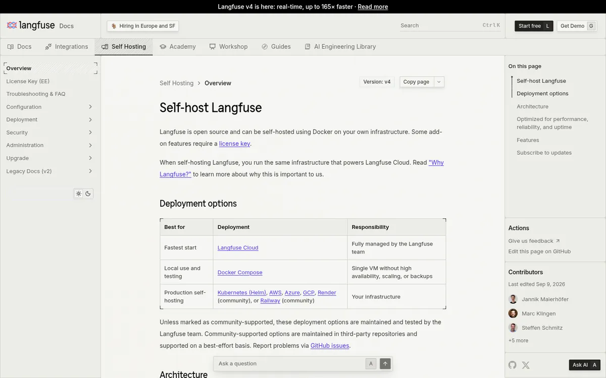Open the Render deployment link
This screenshot has height=378, width=606.
327,292
